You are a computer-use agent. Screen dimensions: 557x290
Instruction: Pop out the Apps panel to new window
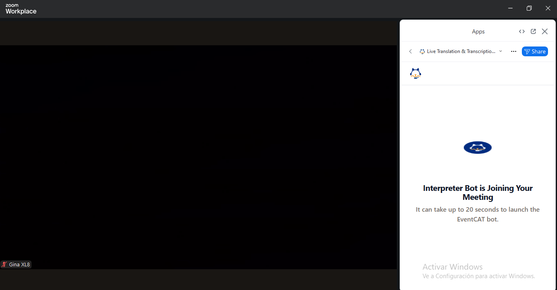coord(533,31)
